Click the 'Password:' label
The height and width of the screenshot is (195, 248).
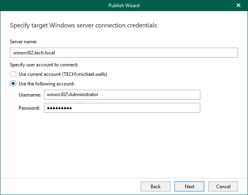point(29,108)
